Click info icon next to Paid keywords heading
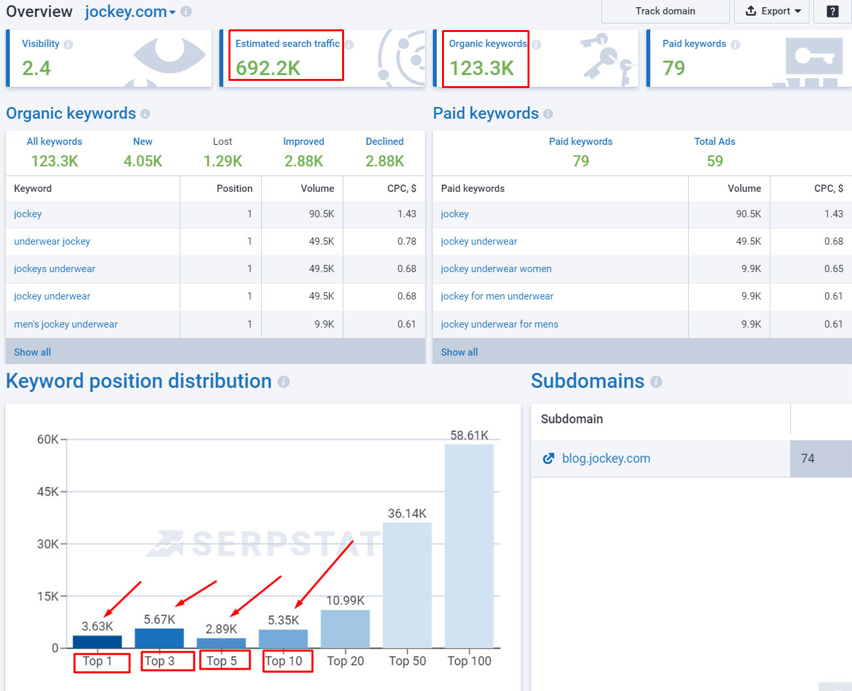 click(548, 114)
